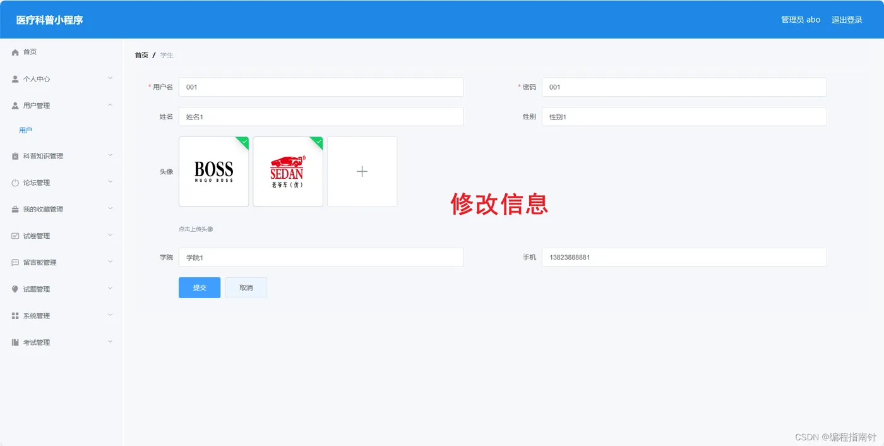Click the 医疗科普小程序 title
Image resolution: width=884 pixels, height=446 pixels.
49,20
